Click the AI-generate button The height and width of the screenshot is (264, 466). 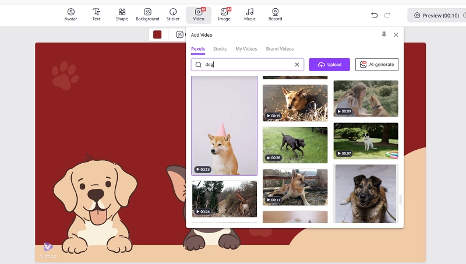pyautogui.click(x=377, y=65)
